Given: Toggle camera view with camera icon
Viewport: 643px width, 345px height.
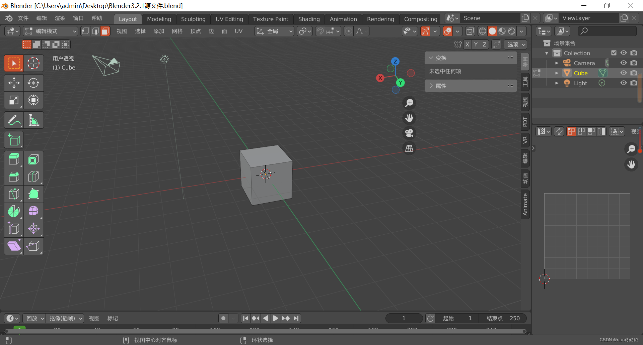Looking at the screenshot, I should (x=409, y=133).
